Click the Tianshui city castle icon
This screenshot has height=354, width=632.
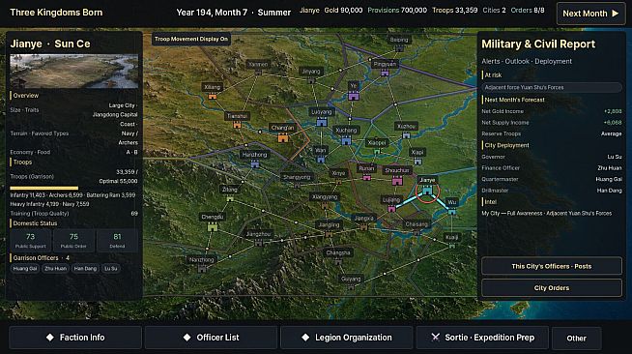237,125
